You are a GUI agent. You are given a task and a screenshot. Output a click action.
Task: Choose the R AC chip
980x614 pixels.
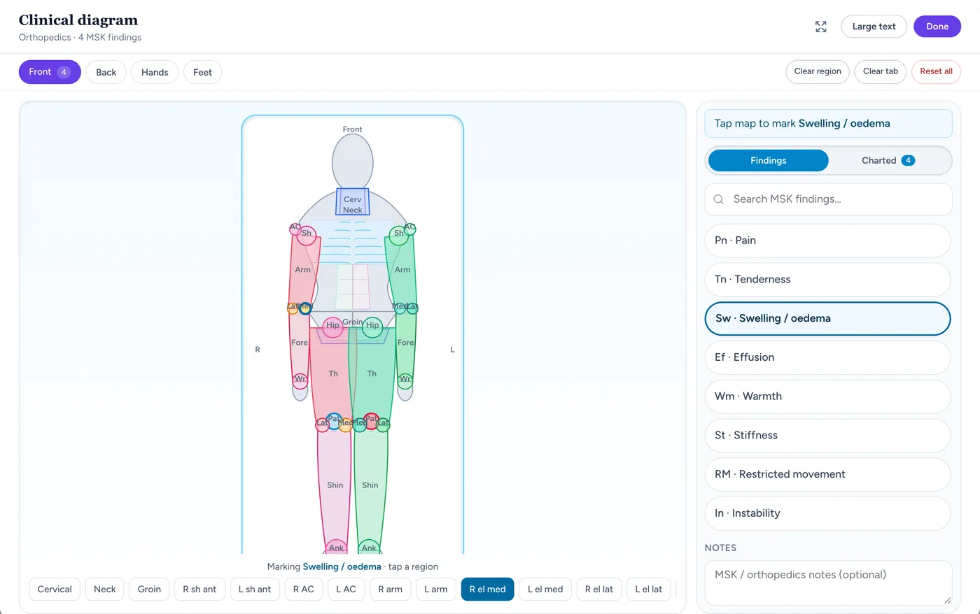tap(304, 590)
